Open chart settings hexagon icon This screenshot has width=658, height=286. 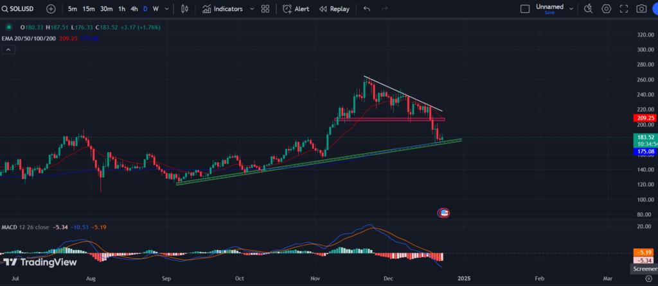[x=607, y=9]
